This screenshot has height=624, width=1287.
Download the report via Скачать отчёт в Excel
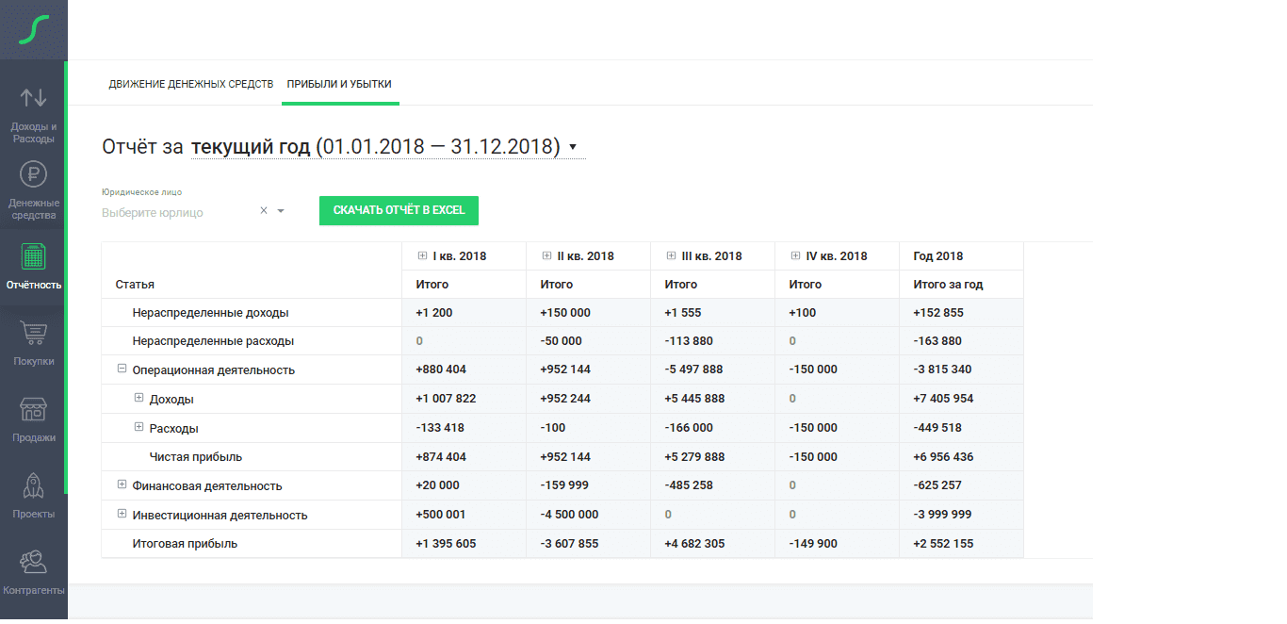tap(399, 210)
